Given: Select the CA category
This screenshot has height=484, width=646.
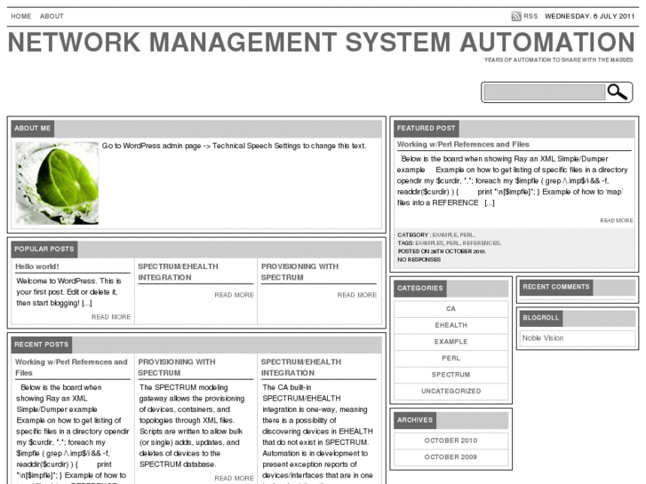Looking at the screenshot, I should click(451, 309).
